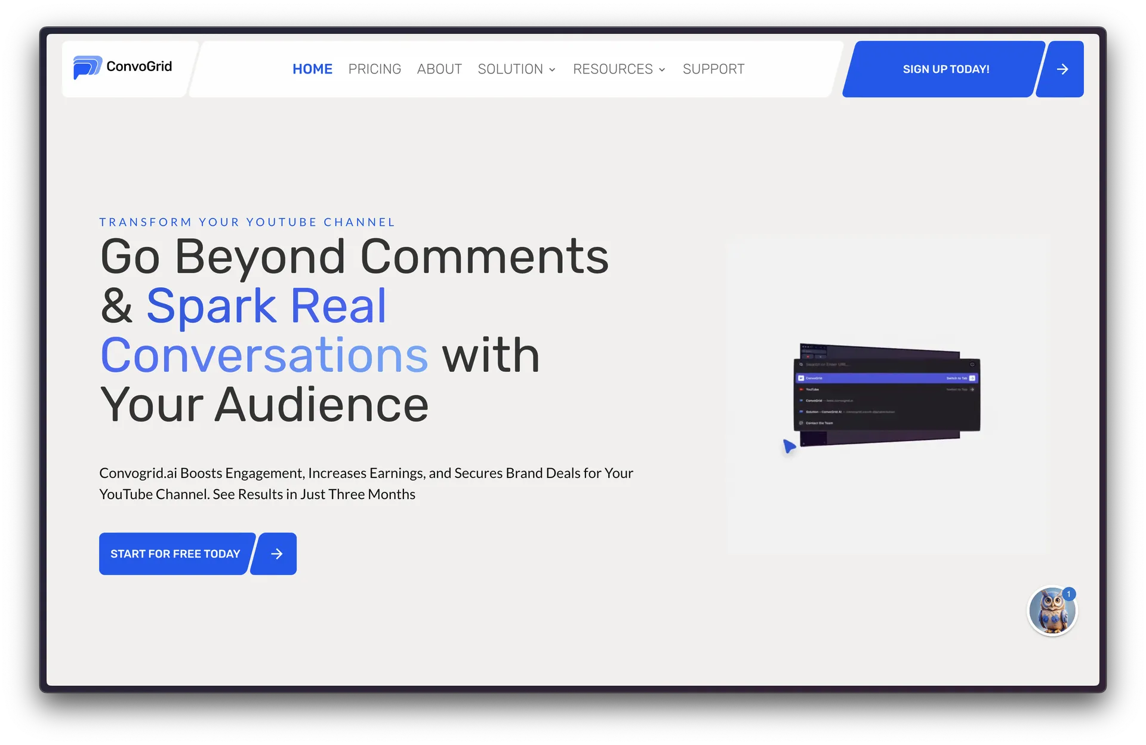Screen dimensions: 1146x745
Task: Click the 'Transform Your YouTube Channel' tagline
Action: [x=247, y=222]
